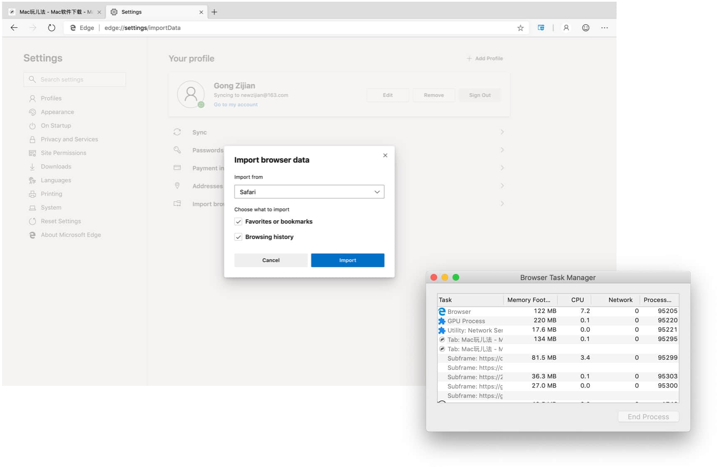Click the Gong Zijian profile avatar picture

(191, 94)
